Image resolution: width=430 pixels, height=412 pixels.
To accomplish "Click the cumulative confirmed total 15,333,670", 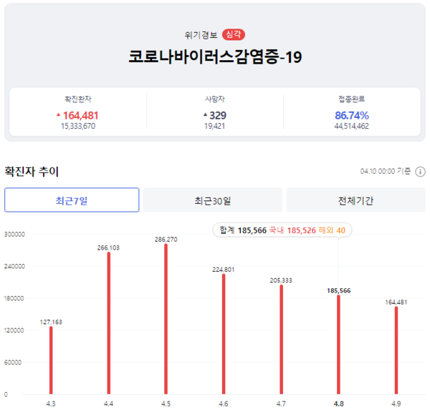I will 78,126.
